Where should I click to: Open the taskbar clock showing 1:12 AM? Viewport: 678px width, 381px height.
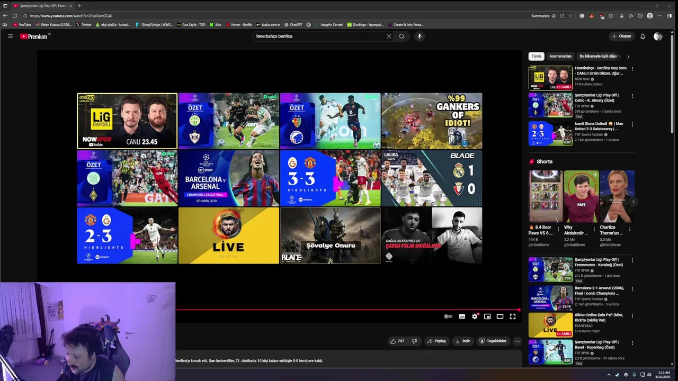point(664,375)
